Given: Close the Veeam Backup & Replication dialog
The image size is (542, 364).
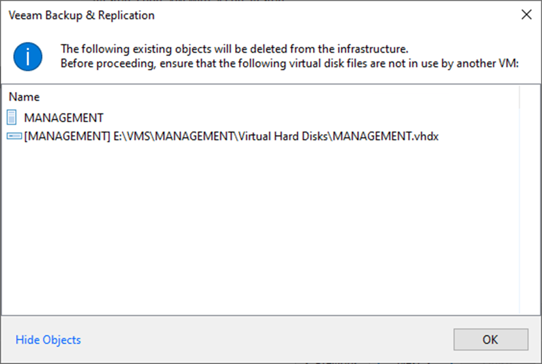Looking at the screenshot, I should [x=526, y=15].
